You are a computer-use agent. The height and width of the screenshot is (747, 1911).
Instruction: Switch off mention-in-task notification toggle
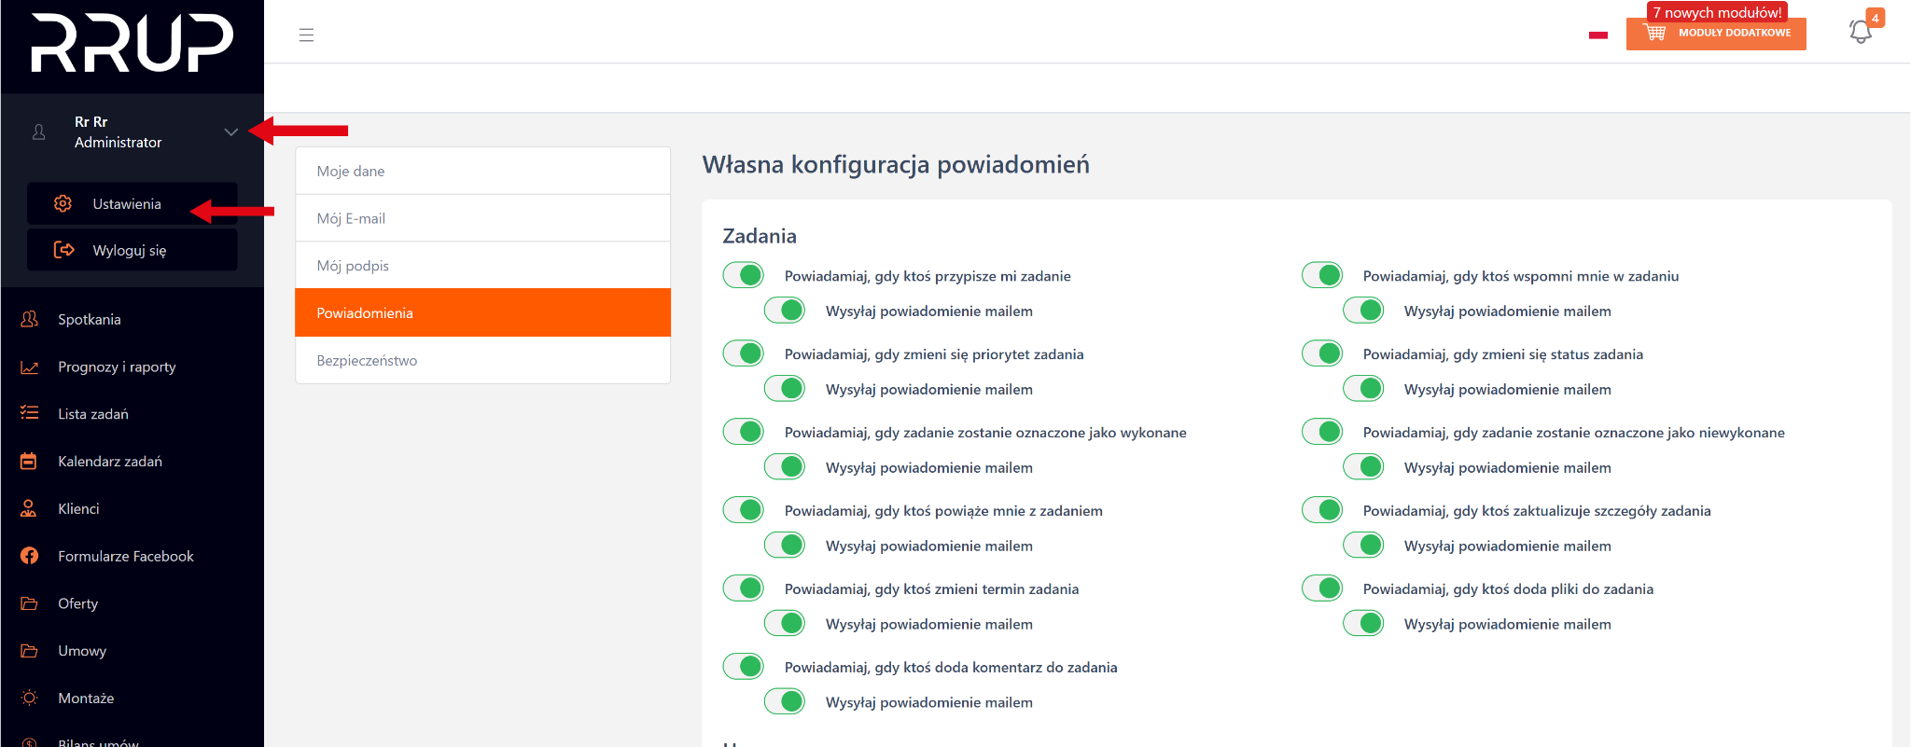click(1322, 275)
